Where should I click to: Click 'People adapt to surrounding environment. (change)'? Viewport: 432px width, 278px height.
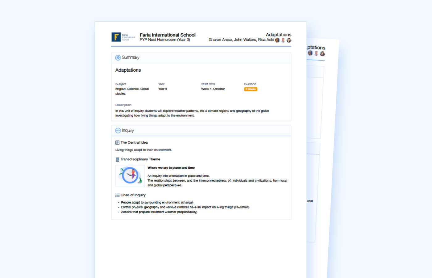coord(157,203)
